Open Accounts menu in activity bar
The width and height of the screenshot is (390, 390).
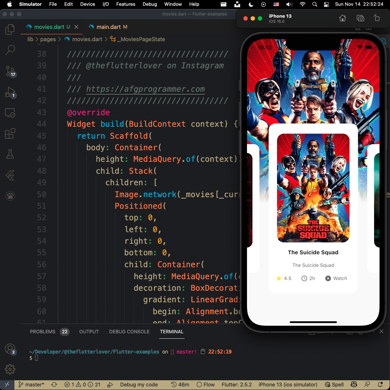click(10, 349)
